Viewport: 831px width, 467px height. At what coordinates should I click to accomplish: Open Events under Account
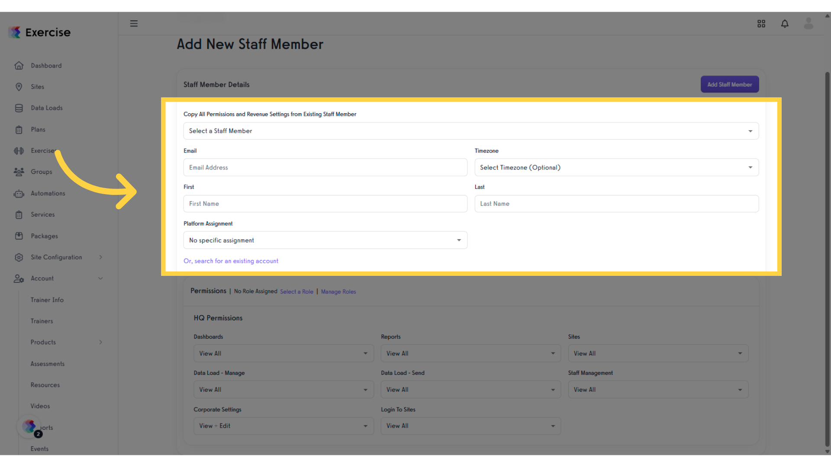point(39,449)
